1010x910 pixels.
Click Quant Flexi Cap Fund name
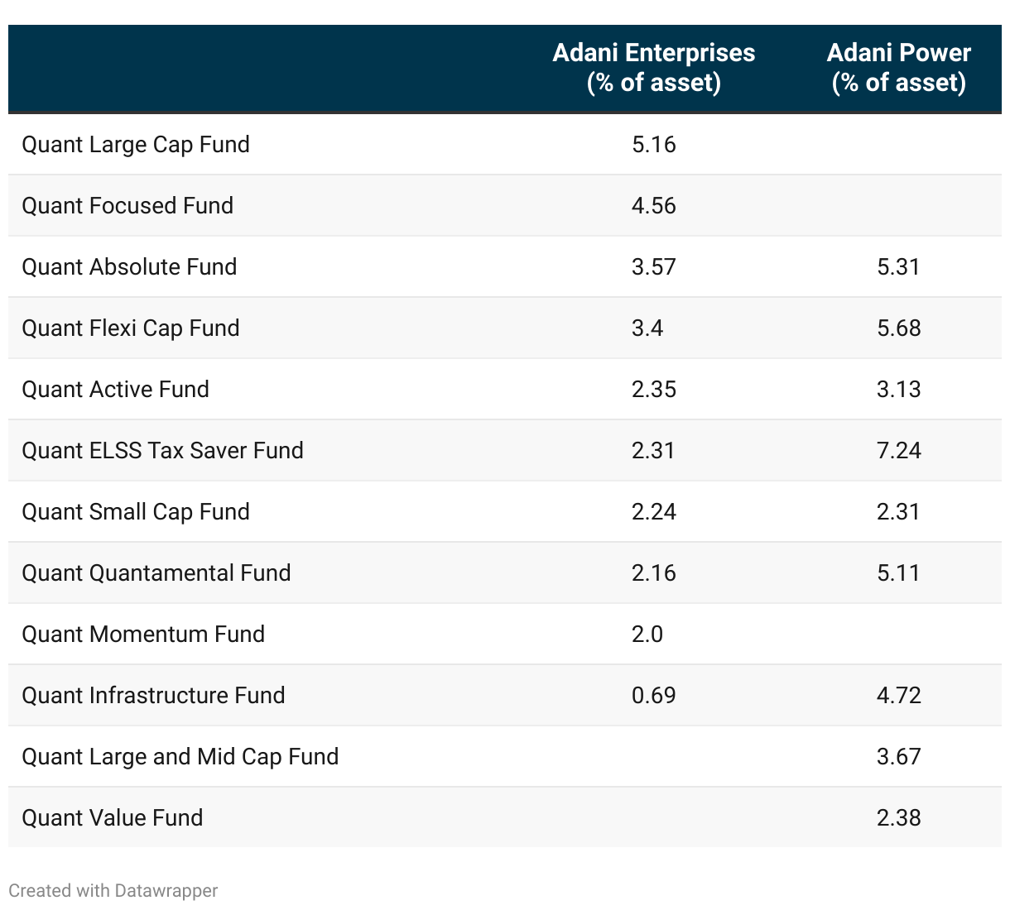click(131, 328)
